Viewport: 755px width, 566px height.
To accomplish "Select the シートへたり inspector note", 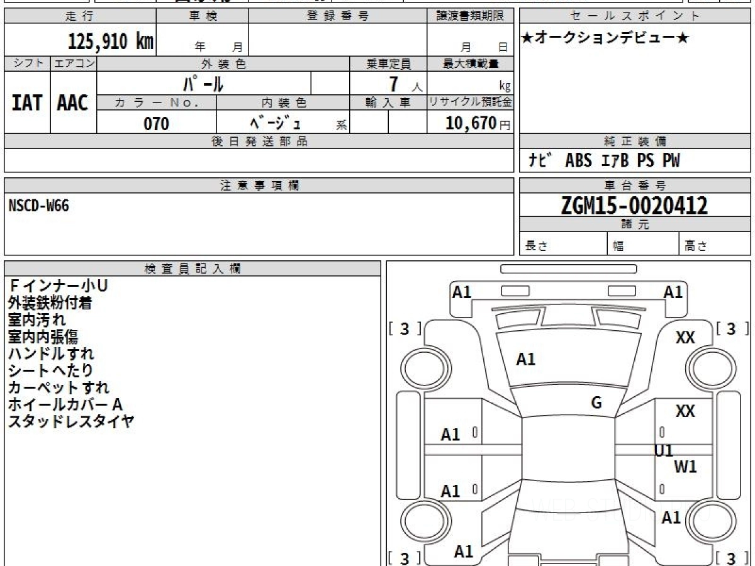I will click(50, 371).
